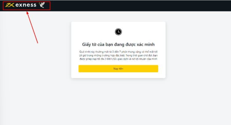Viewport: 231px width, 125px height.
Task: Click the red highlight box around the logo
Action: coord(26,6)
